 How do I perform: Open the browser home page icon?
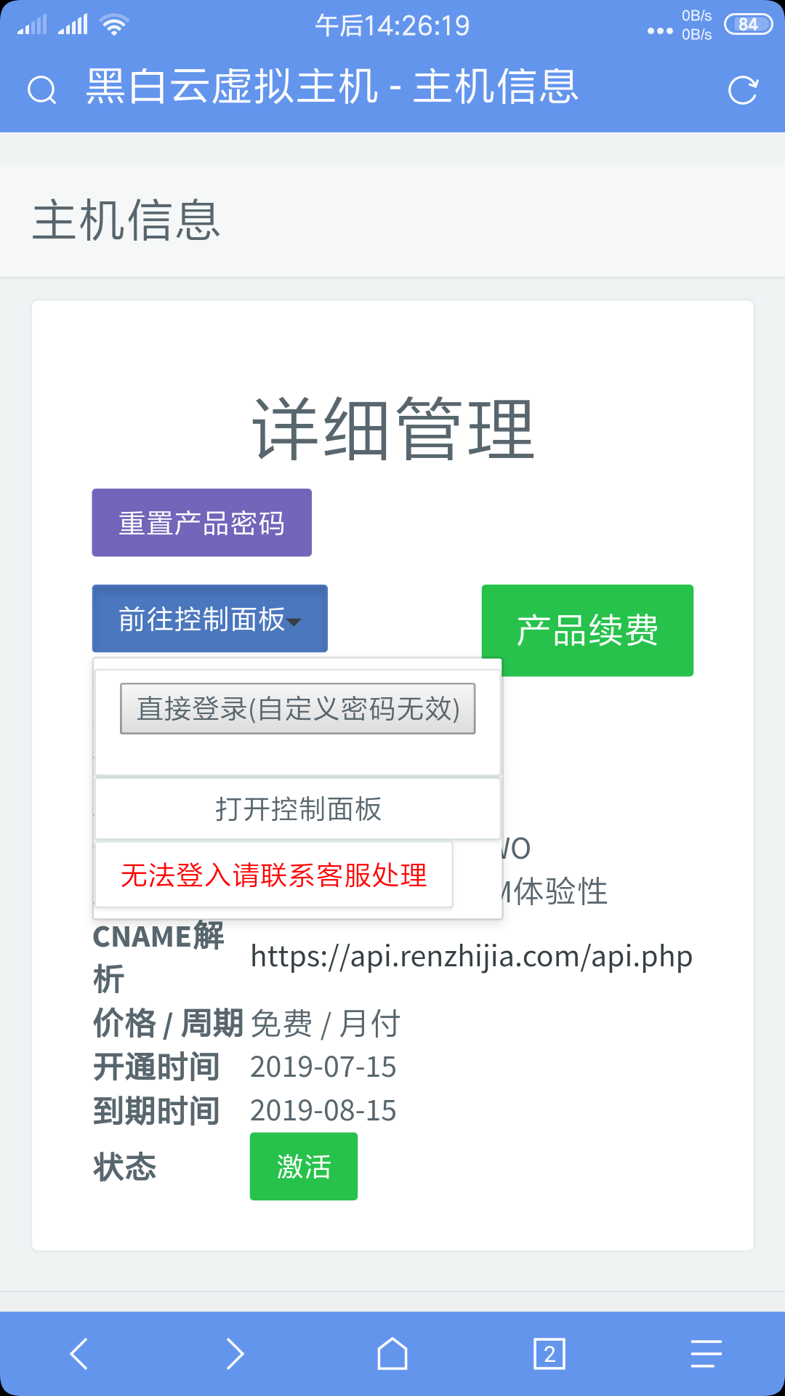click(392, 1354)
